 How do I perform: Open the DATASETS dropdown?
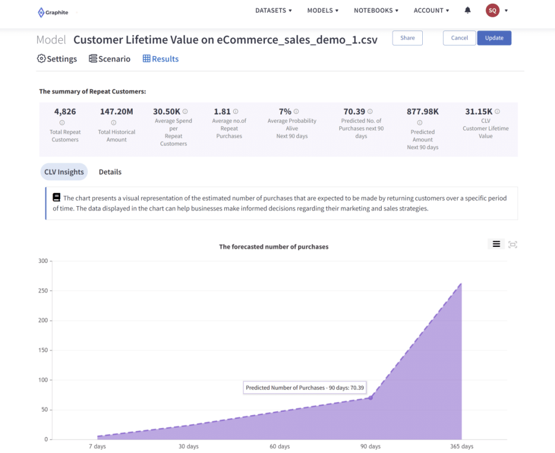[x=274, y=10]
